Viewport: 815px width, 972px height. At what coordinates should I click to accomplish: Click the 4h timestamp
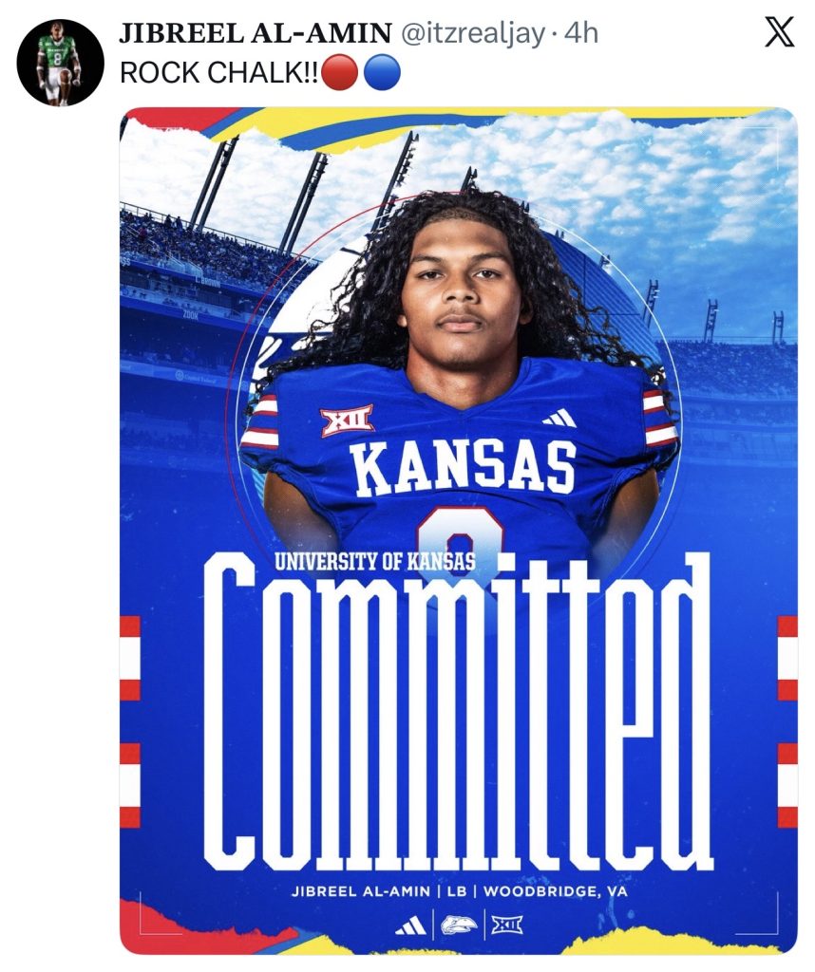pyautogui.click(x=581, y=34)
